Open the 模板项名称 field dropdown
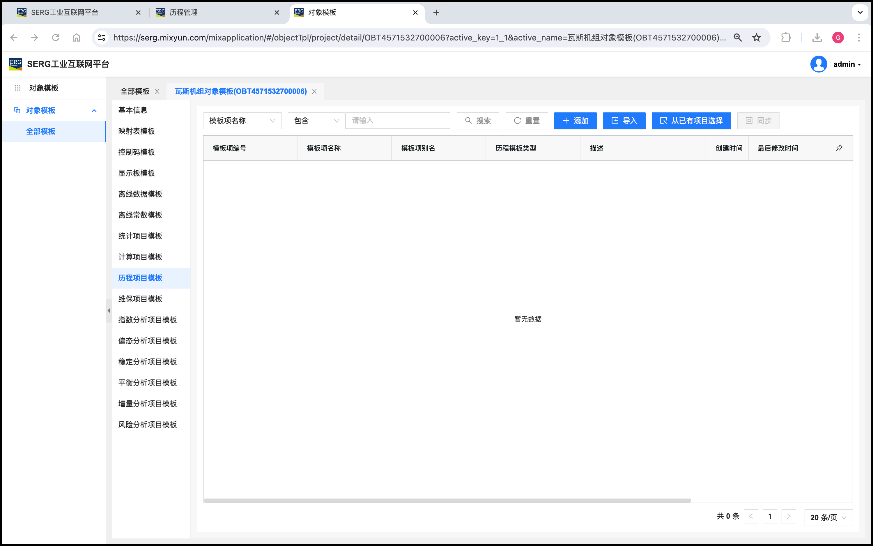 coord(242,121)
